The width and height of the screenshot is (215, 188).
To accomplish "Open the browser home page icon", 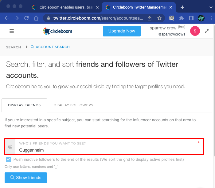I will tap(36, 18).
